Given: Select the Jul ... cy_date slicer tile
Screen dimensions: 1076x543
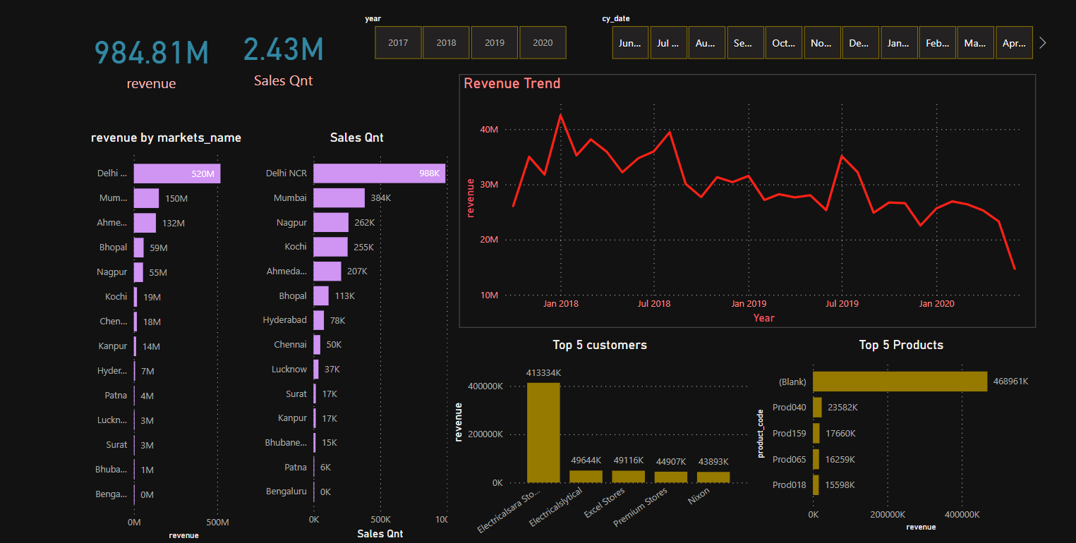Looking at the screenshot, I should pos(668,43).
